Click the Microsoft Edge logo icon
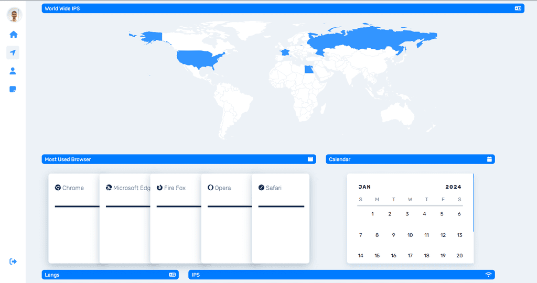 click(x=109, y=188)
